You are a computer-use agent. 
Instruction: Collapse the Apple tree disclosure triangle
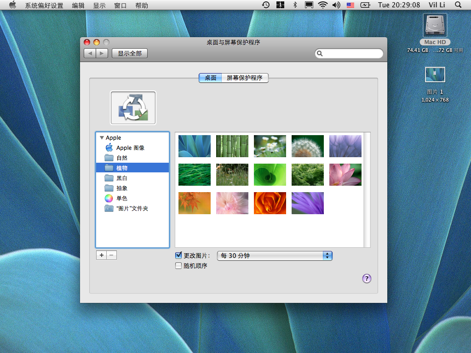[x=102, y=137]
